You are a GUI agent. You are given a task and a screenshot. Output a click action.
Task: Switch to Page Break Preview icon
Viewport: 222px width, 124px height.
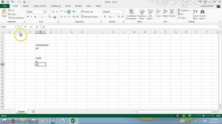190,116
